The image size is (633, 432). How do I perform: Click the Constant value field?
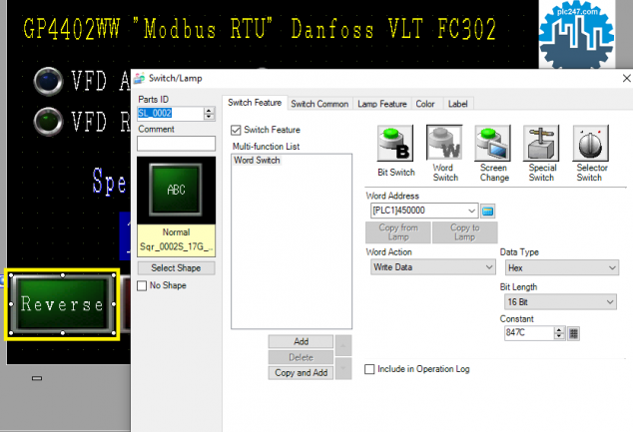(x=529, y=333)
